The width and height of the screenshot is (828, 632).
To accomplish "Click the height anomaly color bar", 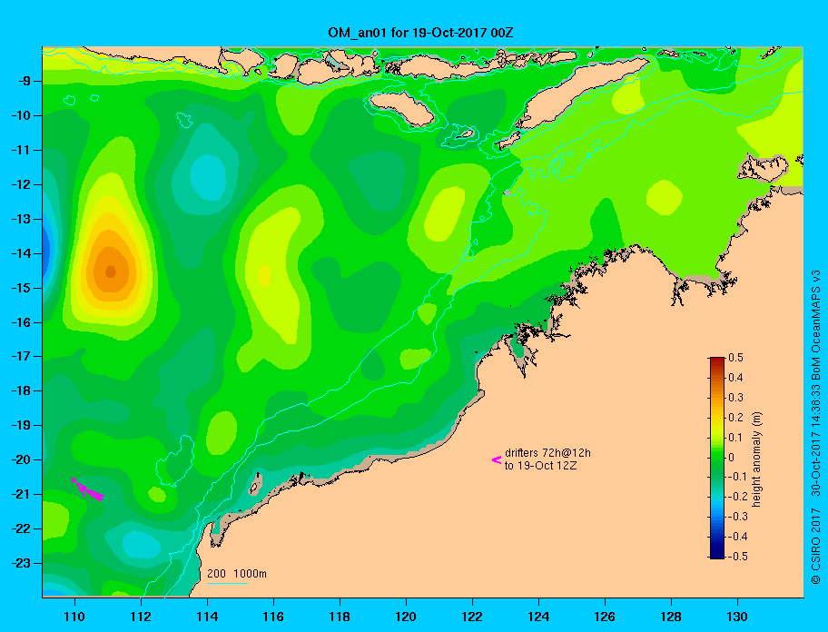I will click(x=716, y=458).
